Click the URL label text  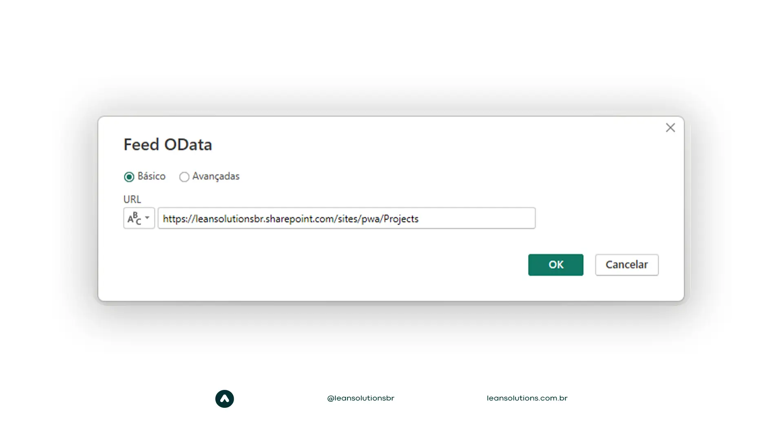tap(132, 199)
